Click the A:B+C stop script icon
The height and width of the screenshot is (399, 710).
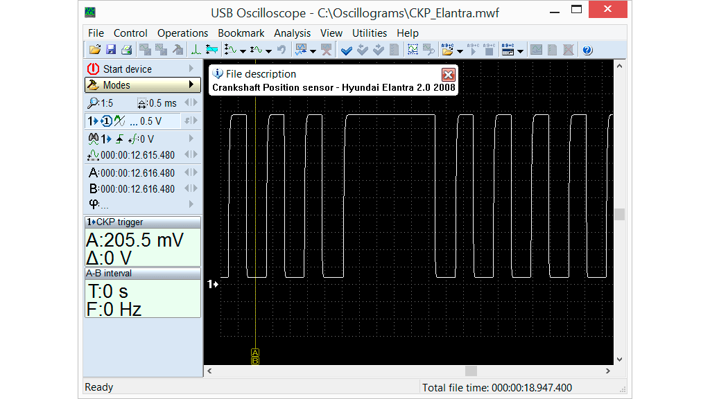point(489,50)
